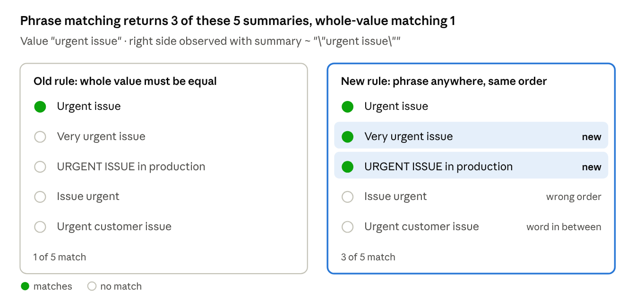Click empty circle beside old-rule Issue urgent
635x300 pixels.
[x=40, y=197]
